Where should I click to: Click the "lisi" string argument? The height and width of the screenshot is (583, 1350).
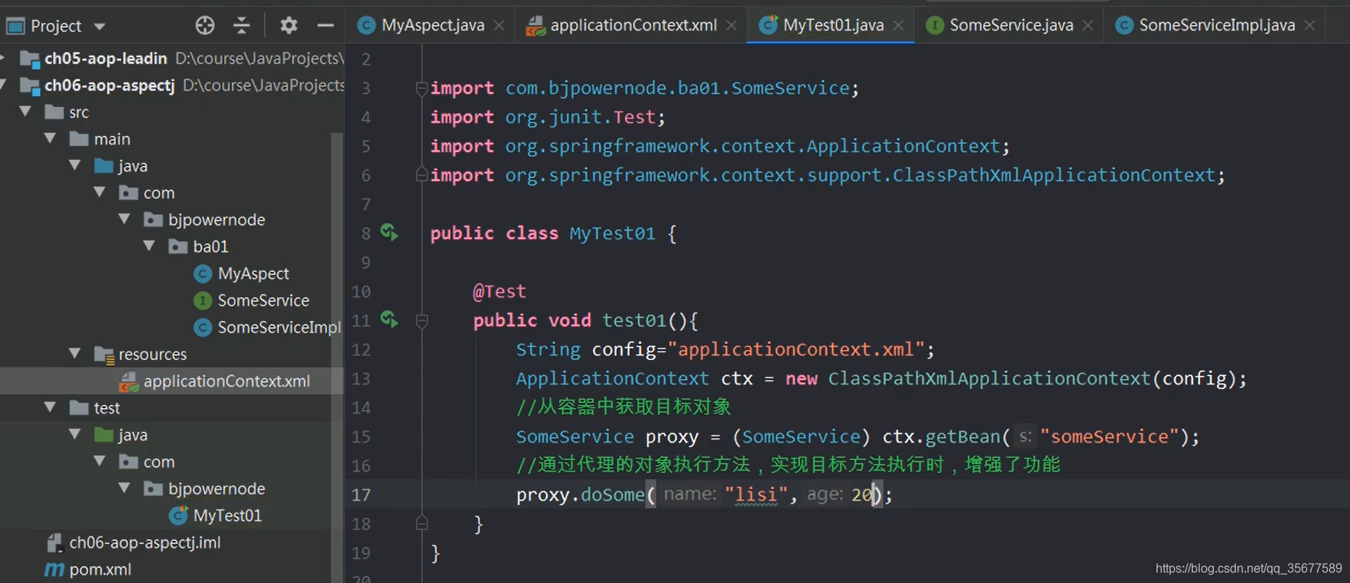756,494
